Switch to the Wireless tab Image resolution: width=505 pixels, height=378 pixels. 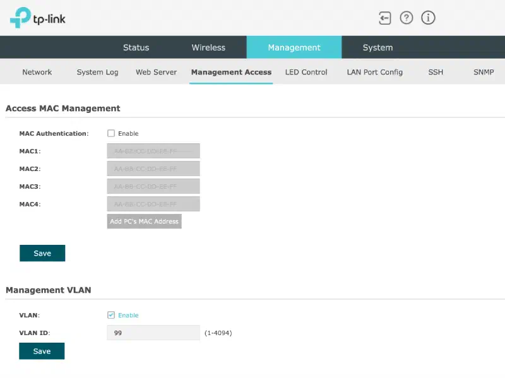[208, 47]
